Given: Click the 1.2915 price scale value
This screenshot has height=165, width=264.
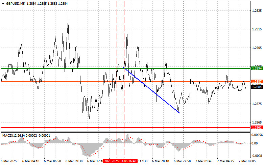Looking at the screenshot, I should click(257, 29).
